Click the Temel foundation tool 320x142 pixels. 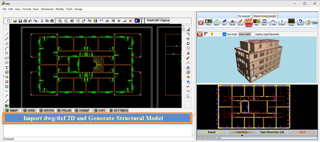(232, 22)
